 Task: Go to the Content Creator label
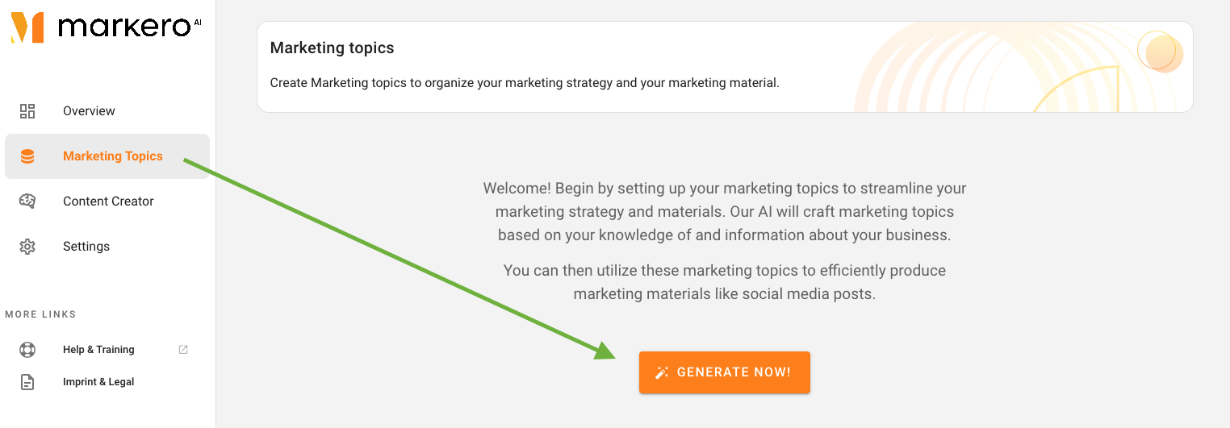click(108, 202)
